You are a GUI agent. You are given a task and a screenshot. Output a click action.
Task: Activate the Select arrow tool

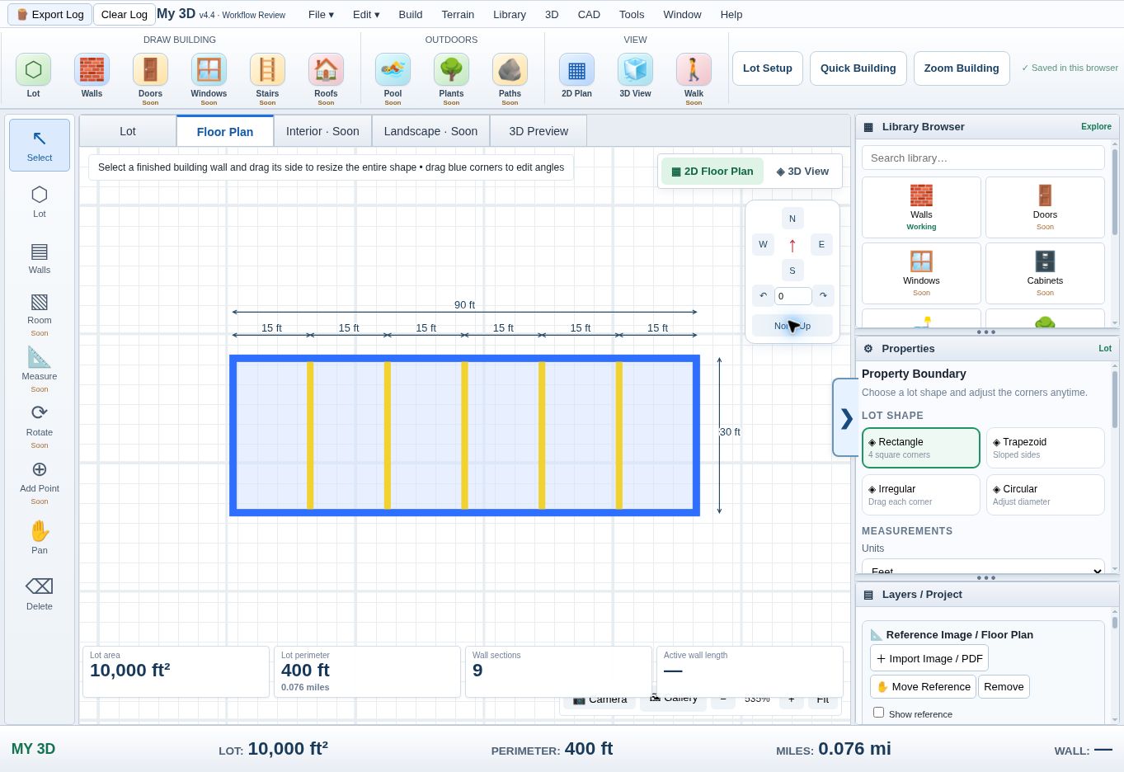(40, 145)
